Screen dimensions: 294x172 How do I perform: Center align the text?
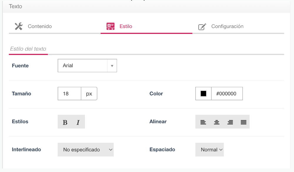pos(217,122)
